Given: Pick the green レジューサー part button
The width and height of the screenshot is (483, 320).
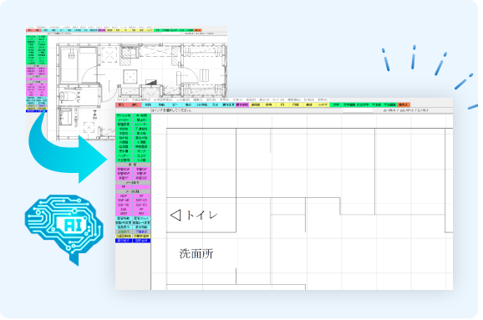Looking at the screenshot, I should click(142, 124).
